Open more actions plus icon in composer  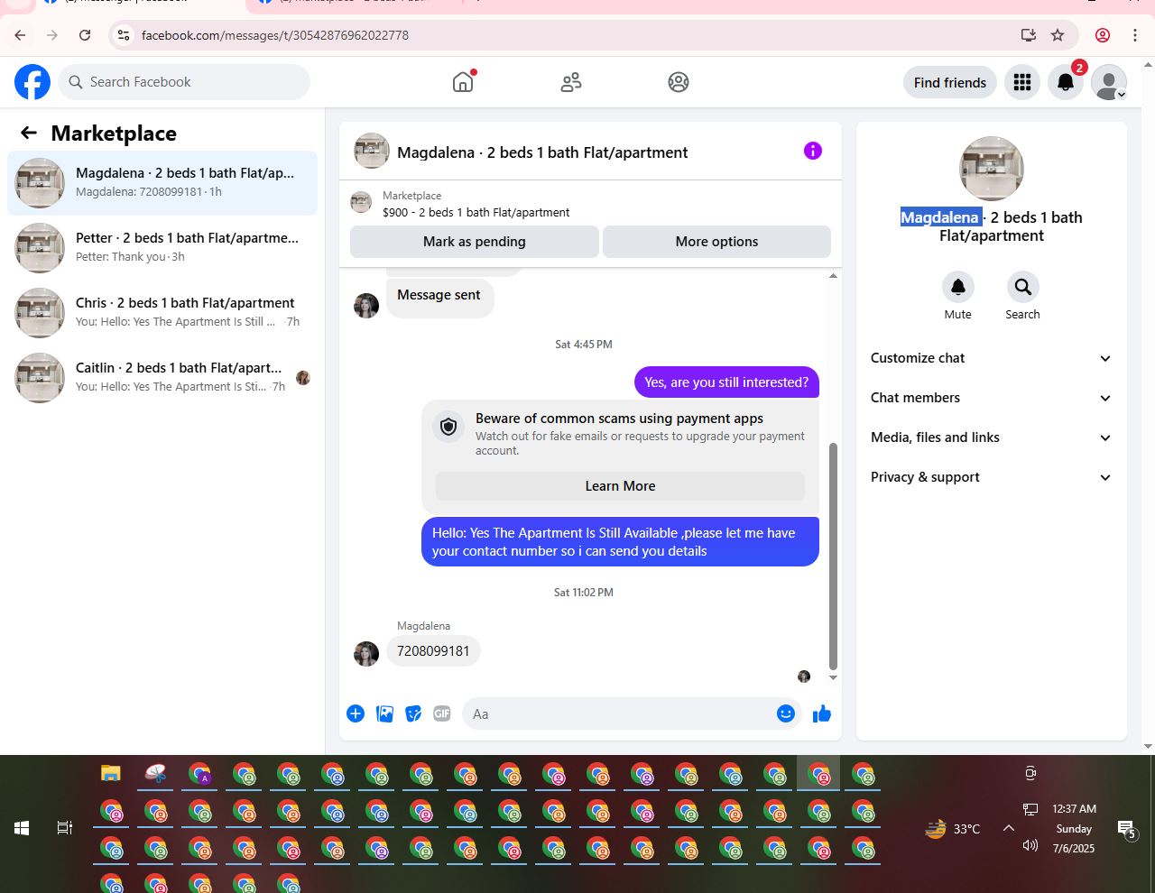[356, 713]
